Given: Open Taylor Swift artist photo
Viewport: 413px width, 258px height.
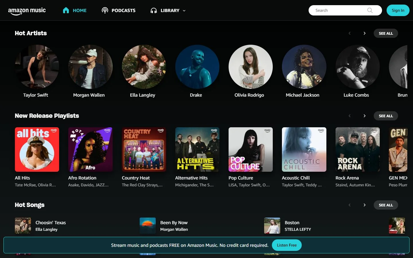Looking at the screenshot, I should click(x=37, y=67).
